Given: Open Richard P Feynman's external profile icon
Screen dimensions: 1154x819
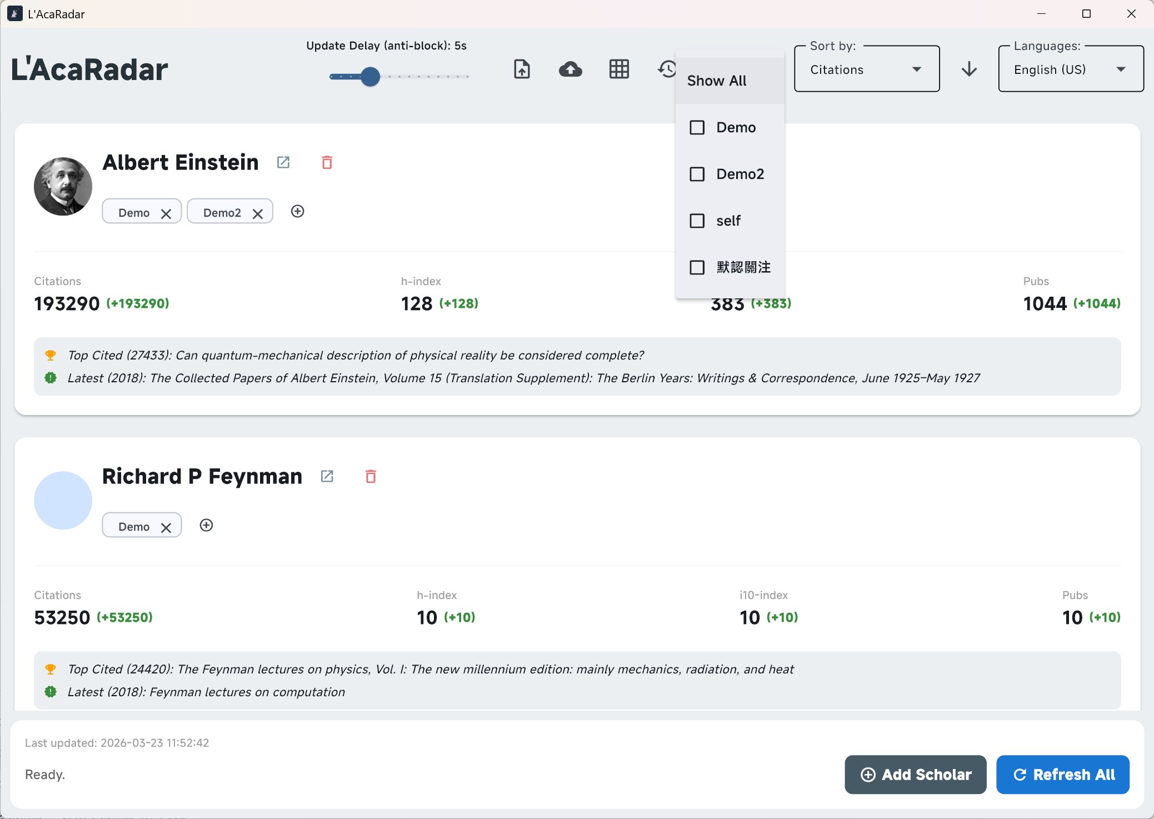Looking at the screenshot, I should point(327,476).
